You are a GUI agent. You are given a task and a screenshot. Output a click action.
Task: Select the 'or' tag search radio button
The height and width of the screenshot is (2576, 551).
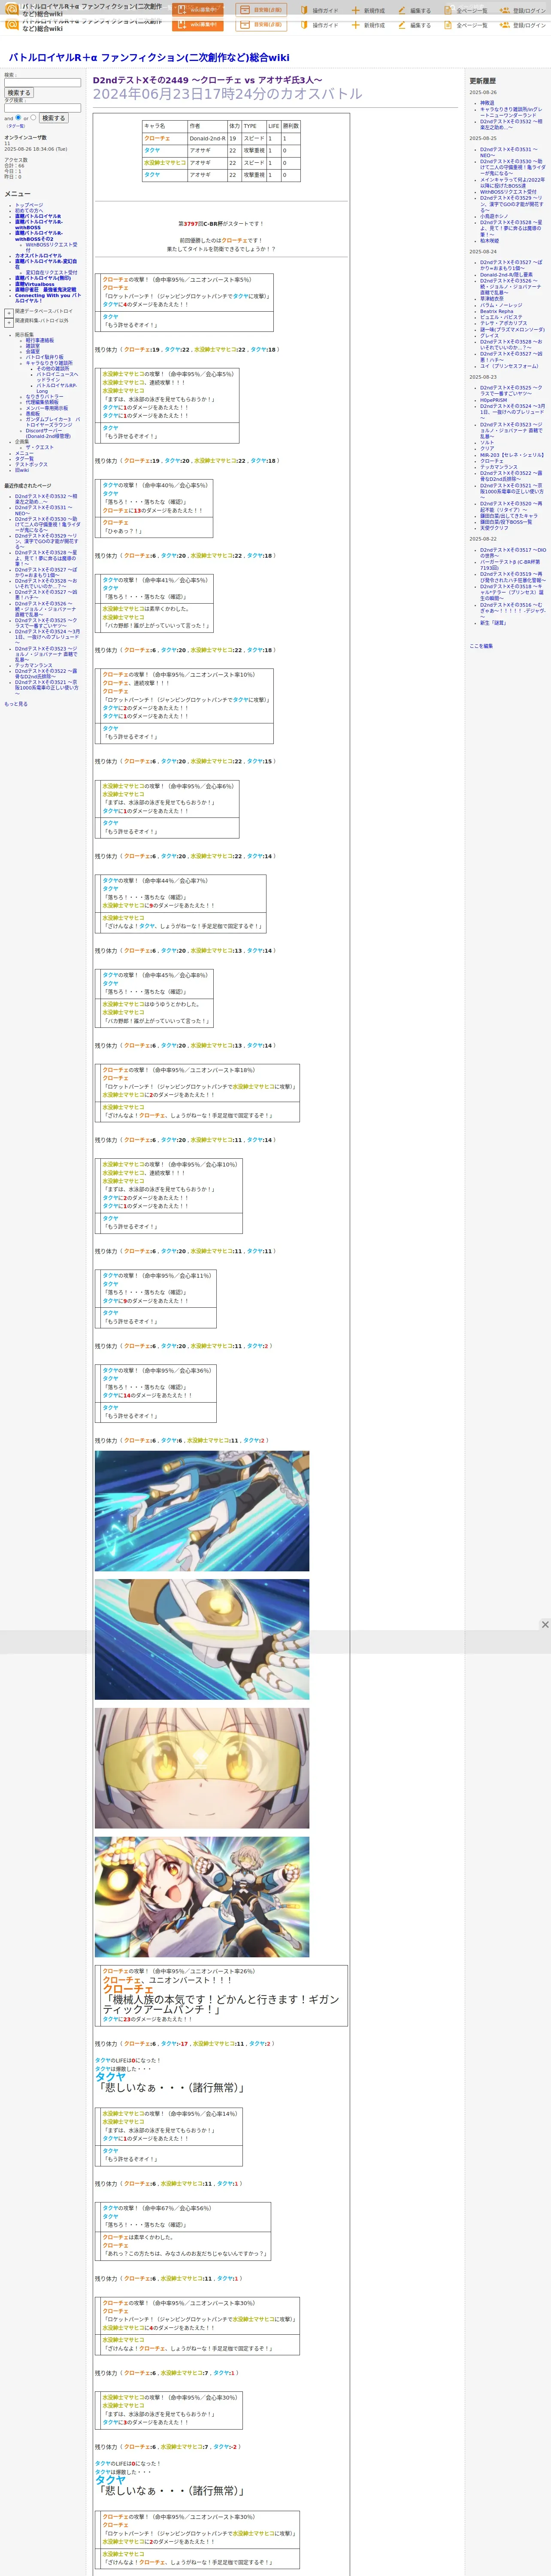point(33,117)
